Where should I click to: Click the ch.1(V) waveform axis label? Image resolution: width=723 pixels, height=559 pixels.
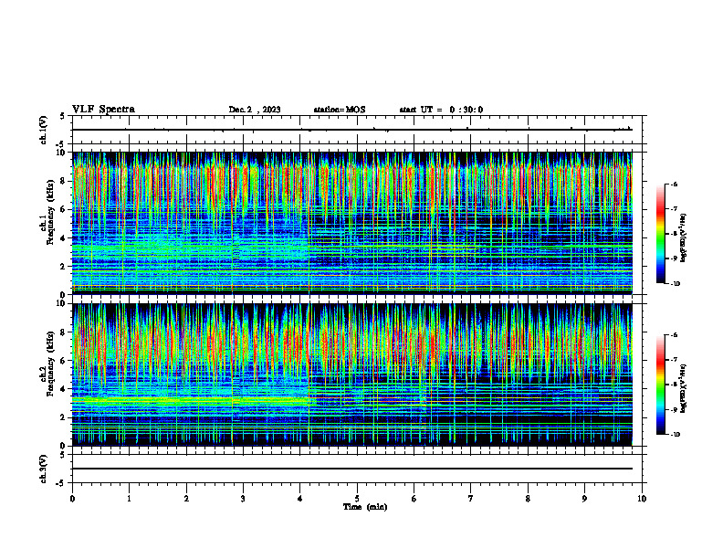[x=43, y=130]
